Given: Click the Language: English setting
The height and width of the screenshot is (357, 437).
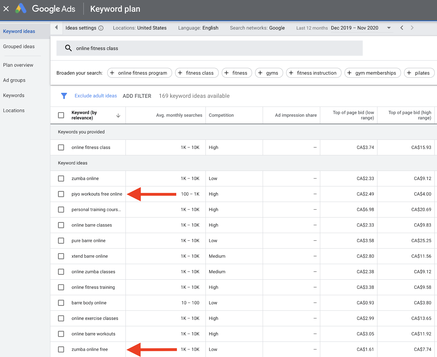Looking at the screenshot, I should (198, 28).
